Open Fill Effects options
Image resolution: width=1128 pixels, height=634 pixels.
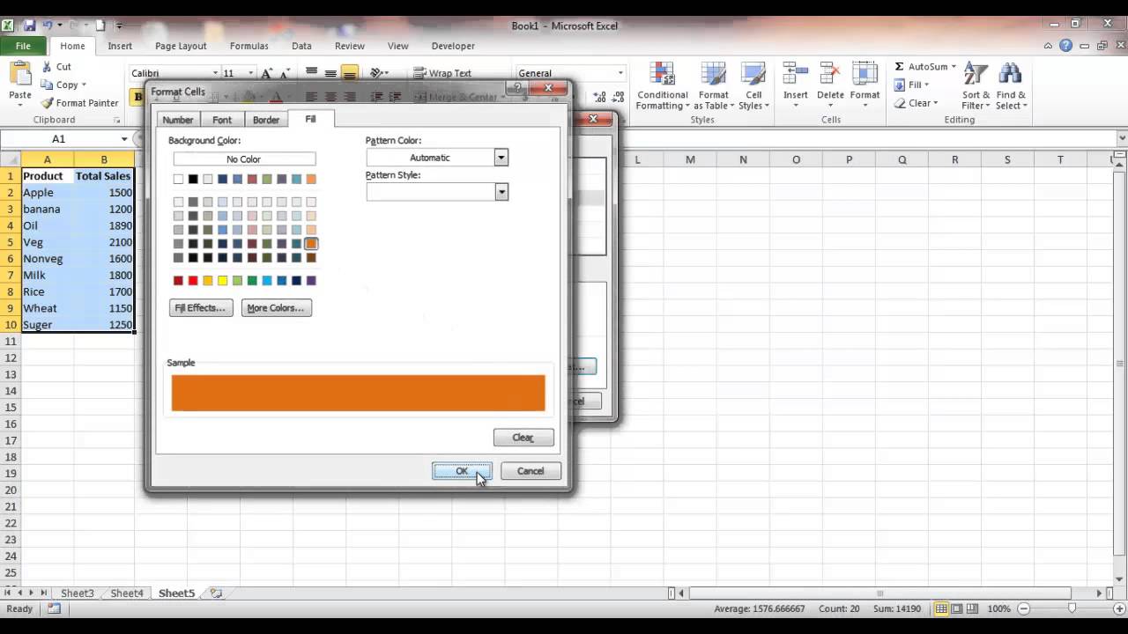click(x=201, y=307)
